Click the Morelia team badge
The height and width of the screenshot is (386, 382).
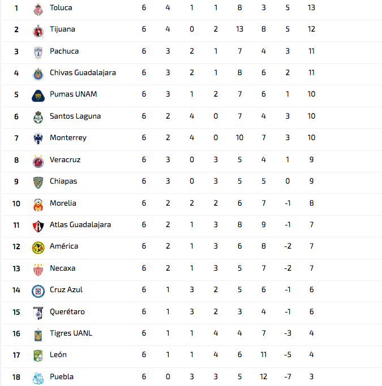coord(38,205)
